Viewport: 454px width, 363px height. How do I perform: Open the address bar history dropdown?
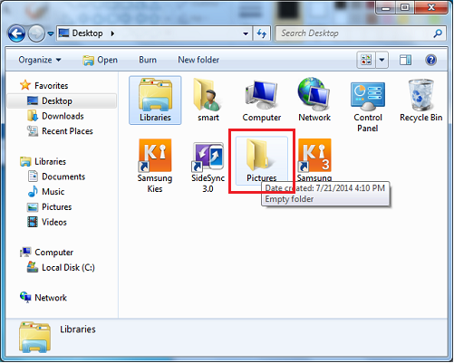point(246,33)
